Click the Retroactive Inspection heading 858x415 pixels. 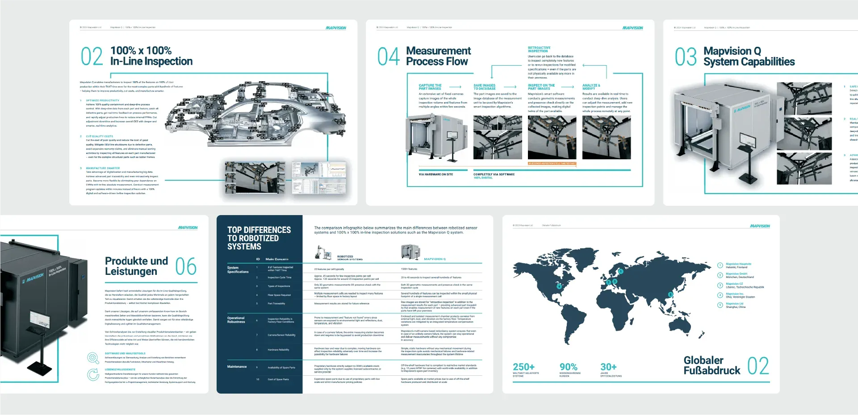coord(539,49)
